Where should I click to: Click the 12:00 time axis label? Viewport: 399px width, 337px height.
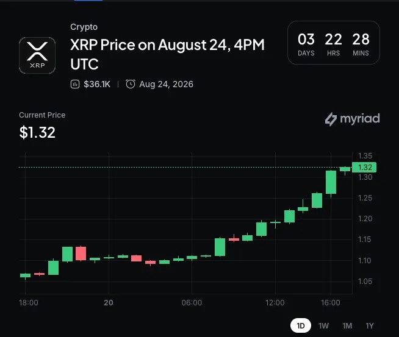[275, 303]
